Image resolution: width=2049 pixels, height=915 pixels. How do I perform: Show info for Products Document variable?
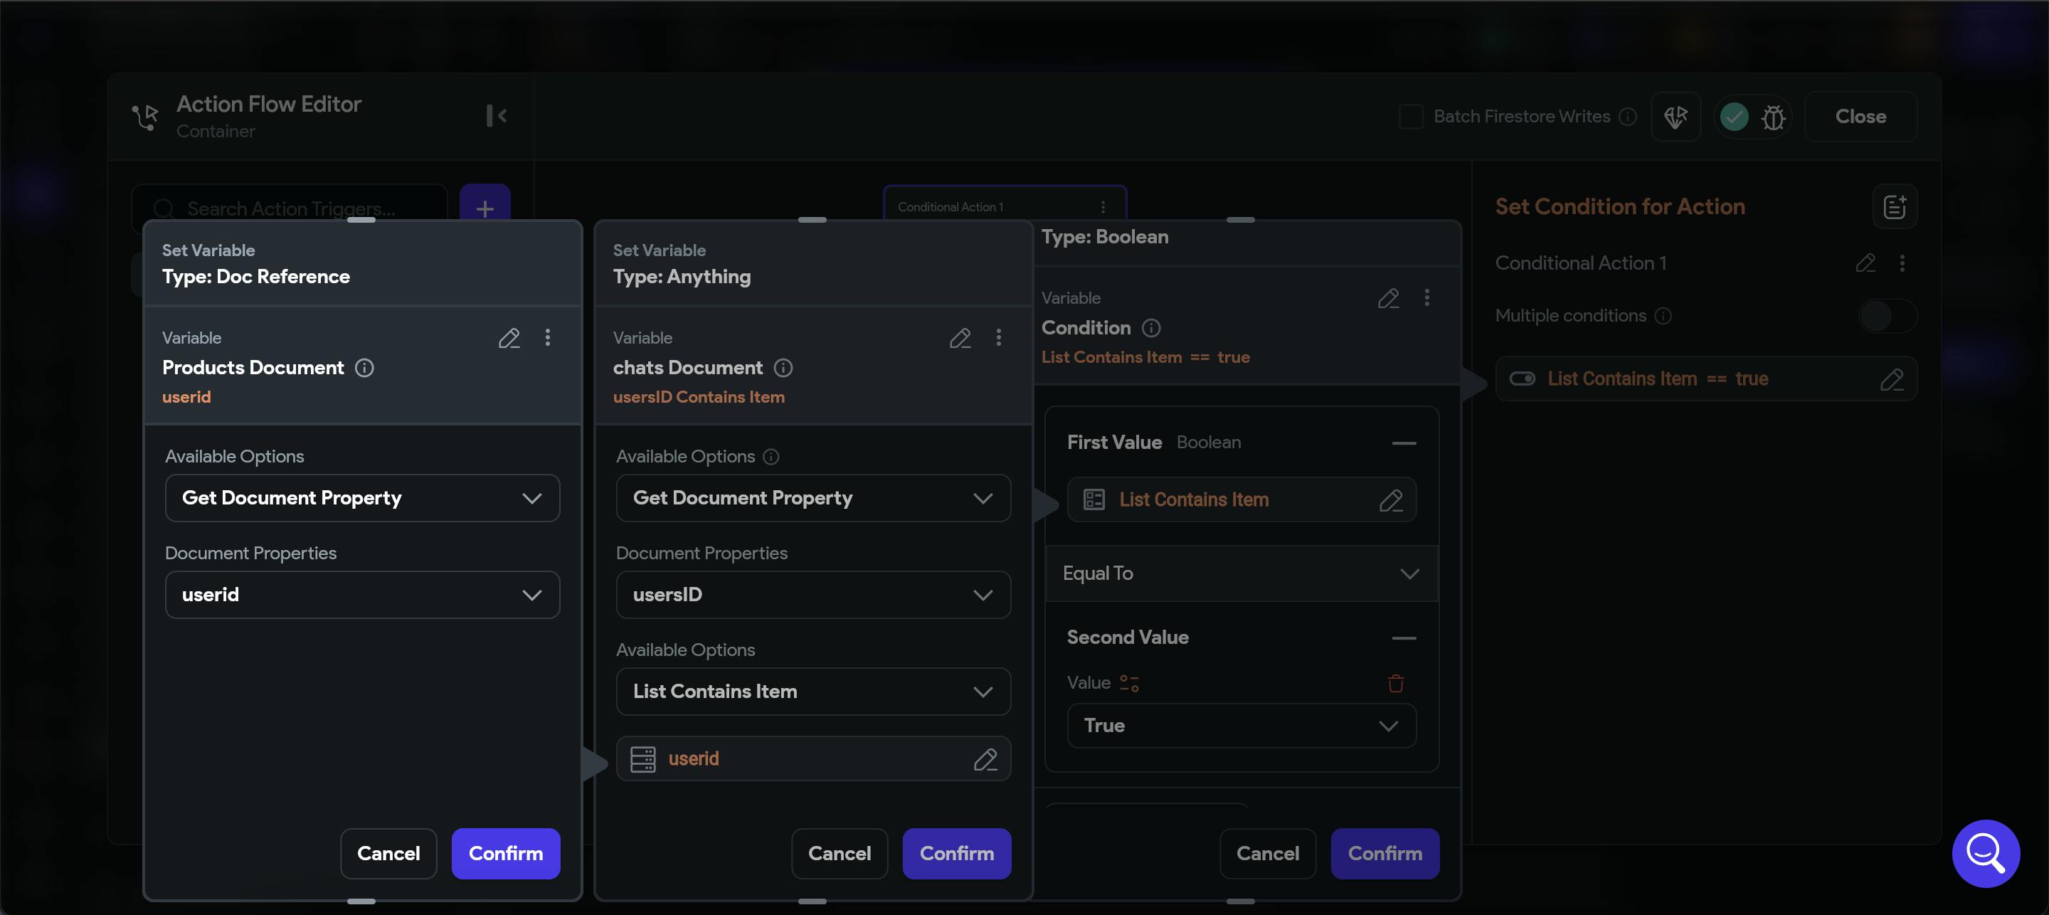pyautogui.click(x=364, y=368)
